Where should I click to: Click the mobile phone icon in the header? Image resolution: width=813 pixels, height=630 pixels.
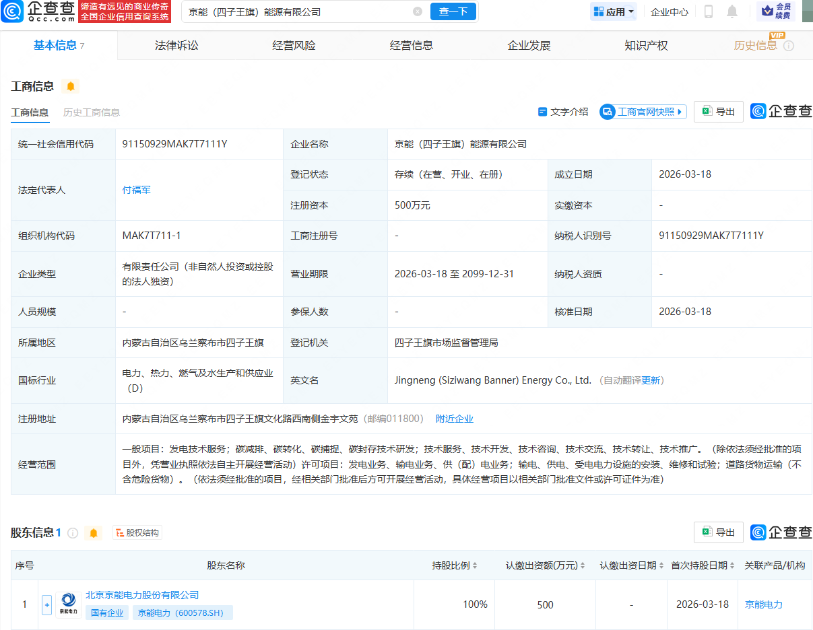click(x=708, y=11)
